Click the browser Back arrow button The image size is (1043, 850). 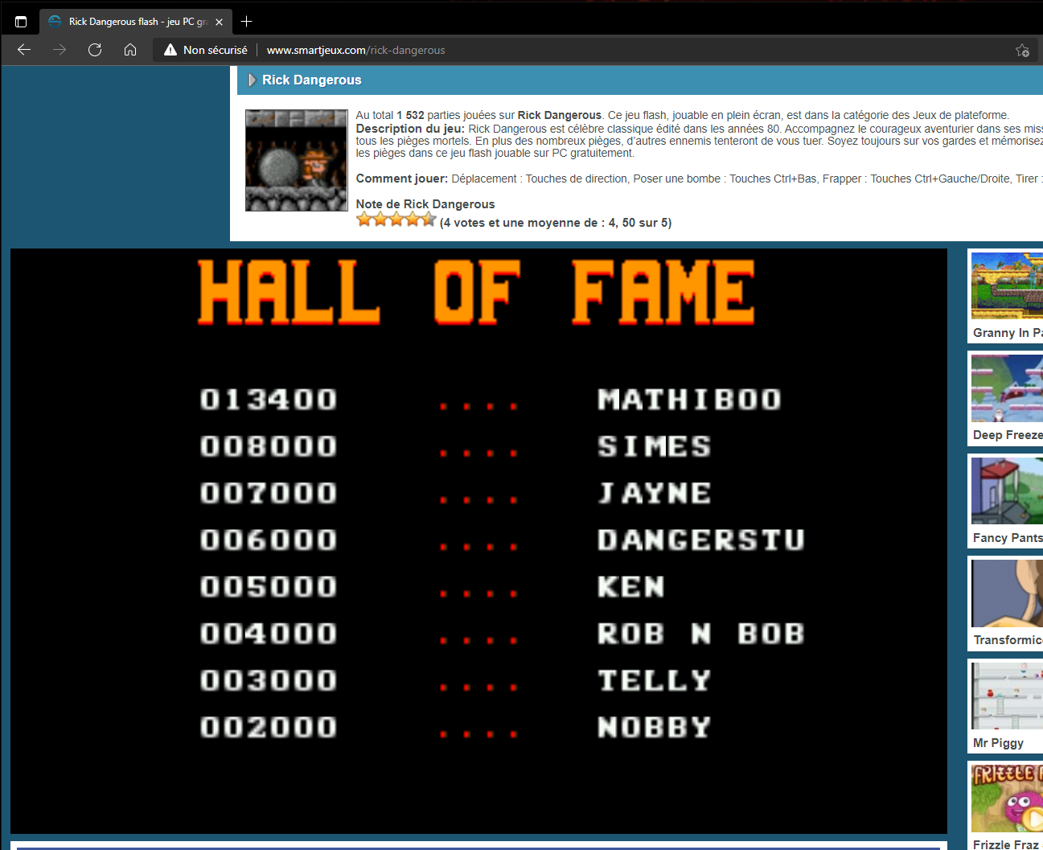coord(24,50)
